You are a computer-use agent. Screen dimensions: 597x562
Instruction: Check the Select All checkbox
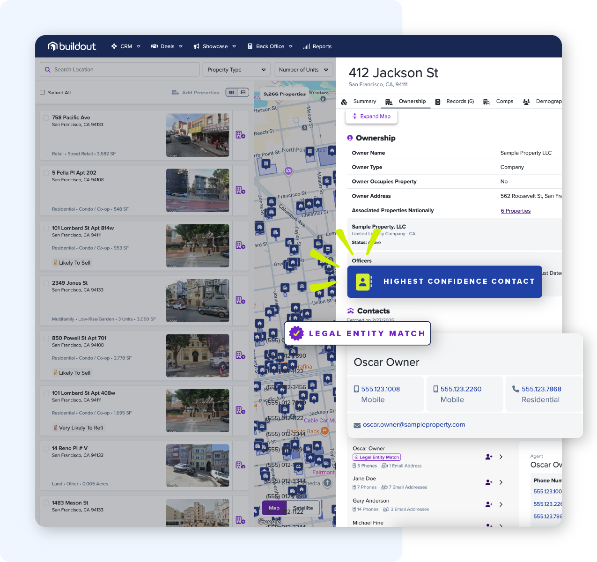[x=43, y=93]
